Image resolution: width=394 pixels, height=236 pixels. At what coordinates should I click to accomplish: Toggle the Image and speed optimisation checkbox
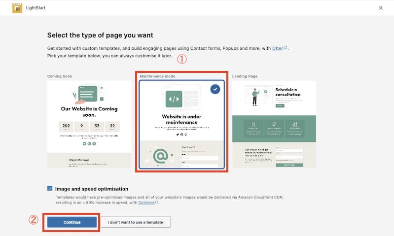point(50,188)
